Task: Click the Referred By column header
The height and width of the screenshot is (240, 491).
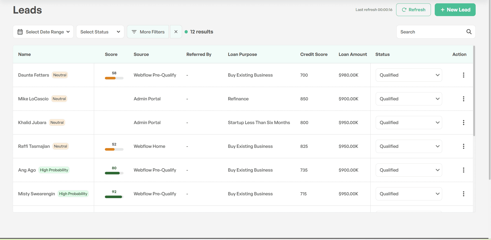Action: 199,54
